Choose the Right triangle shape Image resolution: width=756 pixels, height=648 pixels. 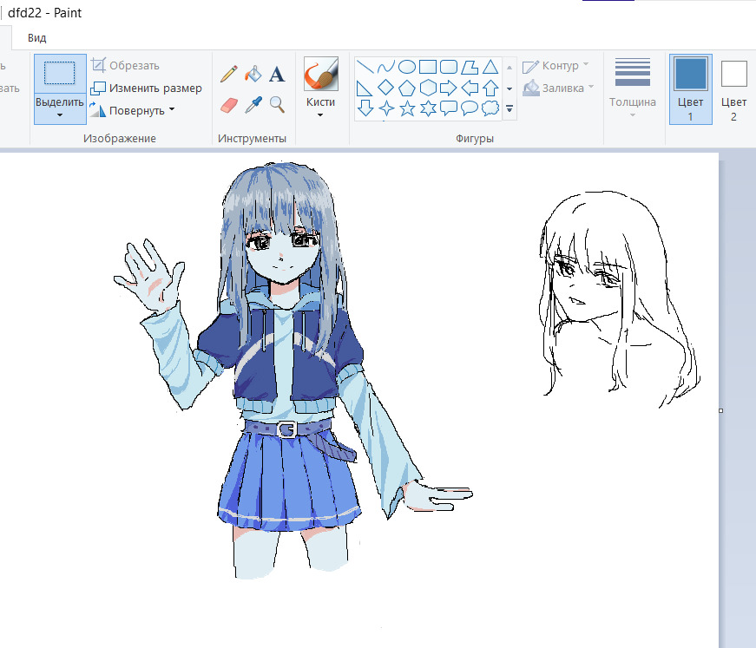[364, 88]
